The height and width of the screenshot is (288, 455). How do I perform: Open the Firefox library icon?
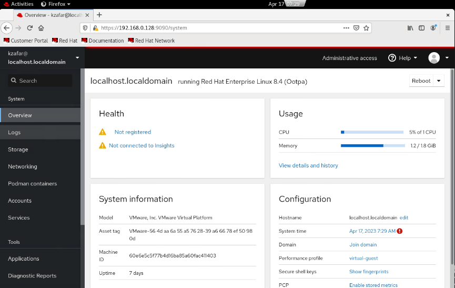pos(410,28)
